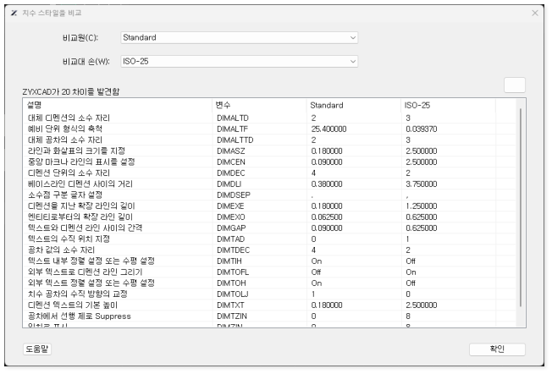Click description '엔티티로부터의 확장 라인 길이'
This screenshot has width=552, height=374.
(x=80, y=217)
